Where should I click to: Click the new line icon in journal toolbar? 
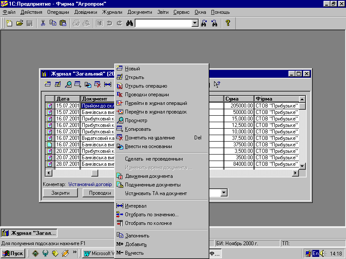pos(48,84)
